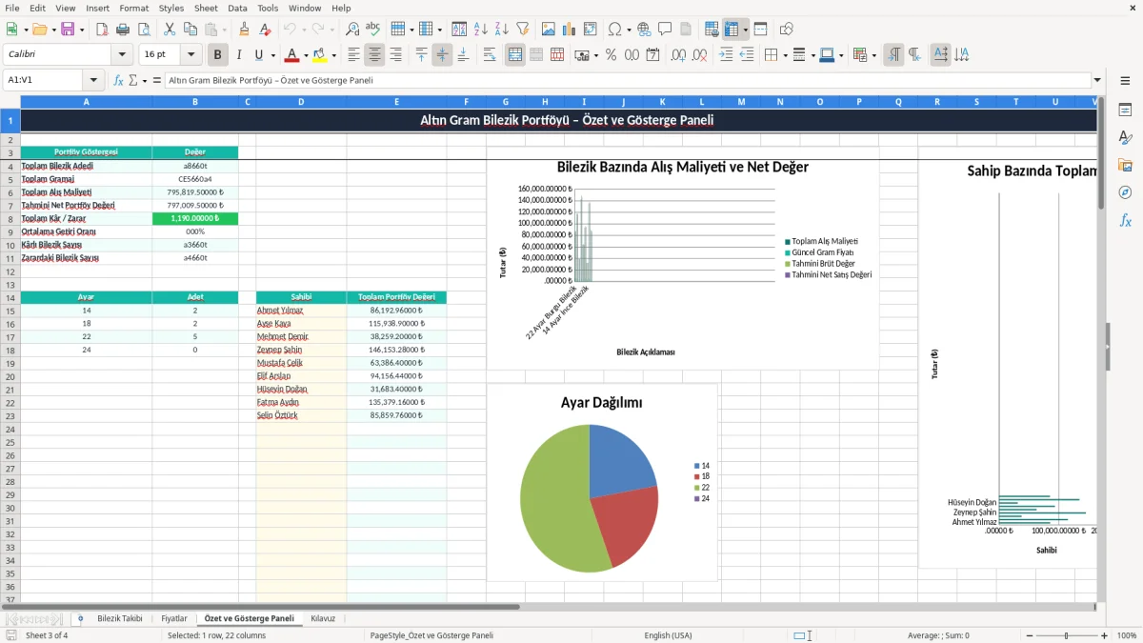Expand the font size dropdown

click(191, 55)
